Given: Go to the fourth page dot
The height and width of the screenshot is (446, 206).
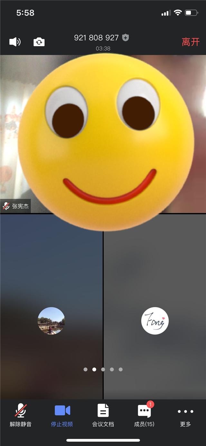Looking at the screenshot, I should pos(112,369).
